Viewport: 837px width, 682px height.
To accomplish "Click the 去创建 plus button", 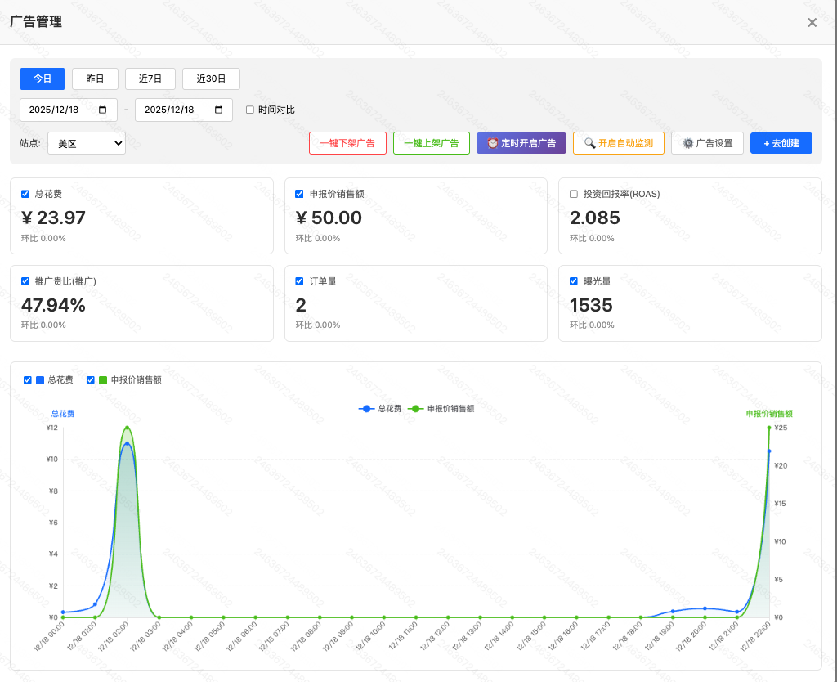I will pyautogui.click(x=781, y=143).
